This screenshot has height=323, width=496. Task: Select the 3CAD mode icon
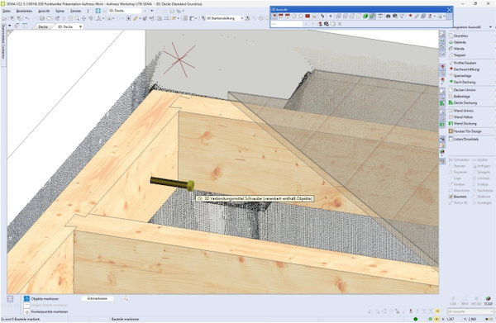[x=488, y=300]
